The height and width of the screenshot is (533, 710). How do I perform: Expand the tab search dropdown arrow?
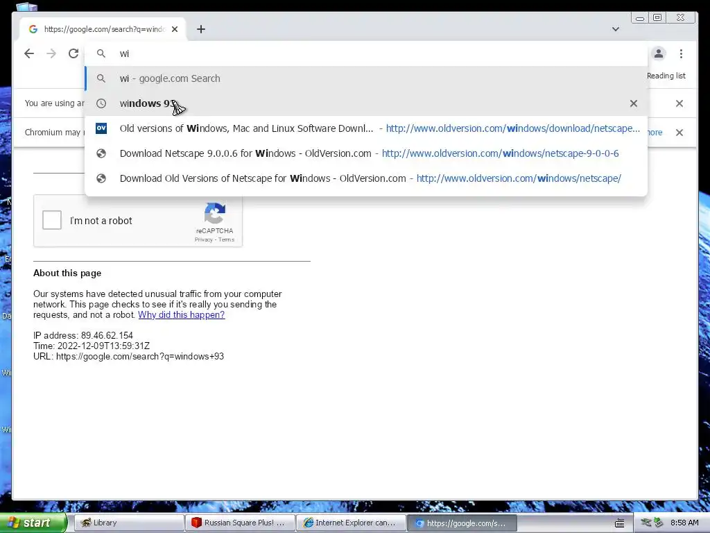(616, 29)
